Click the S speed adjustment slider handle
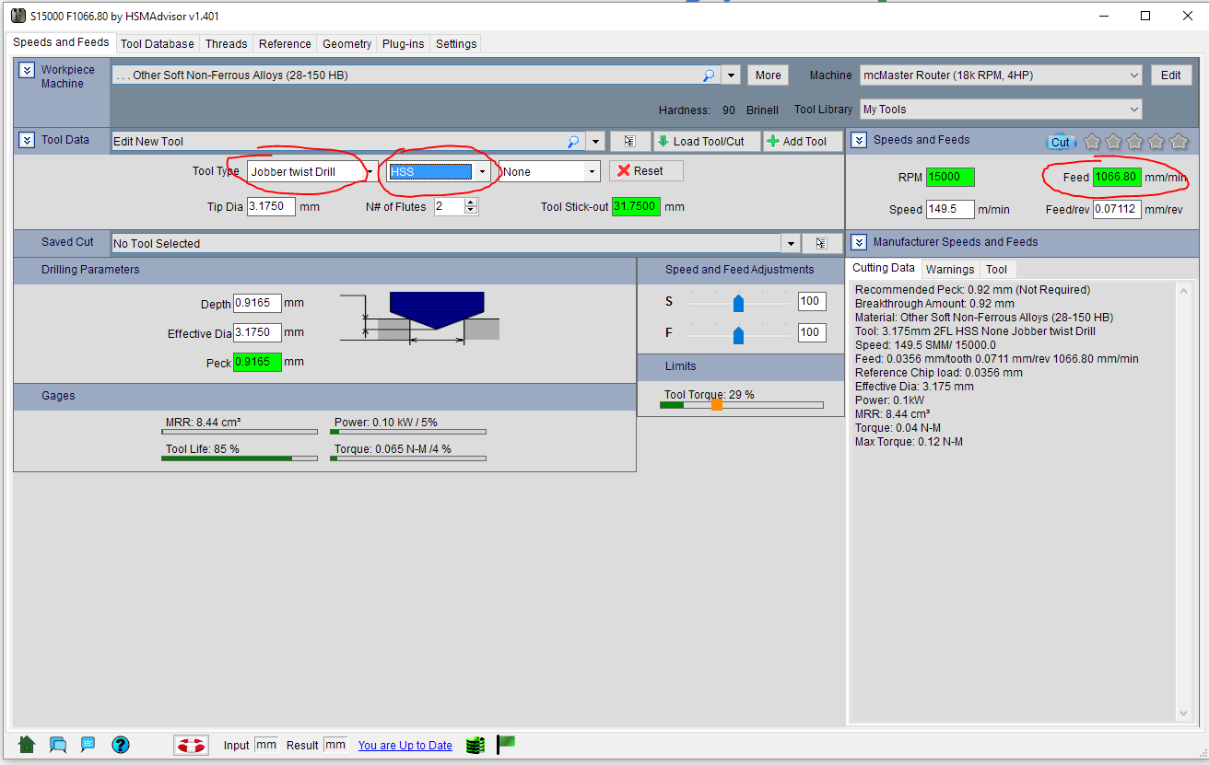The height and width of the screenshot is (765, 1209). tap(738, 303)
